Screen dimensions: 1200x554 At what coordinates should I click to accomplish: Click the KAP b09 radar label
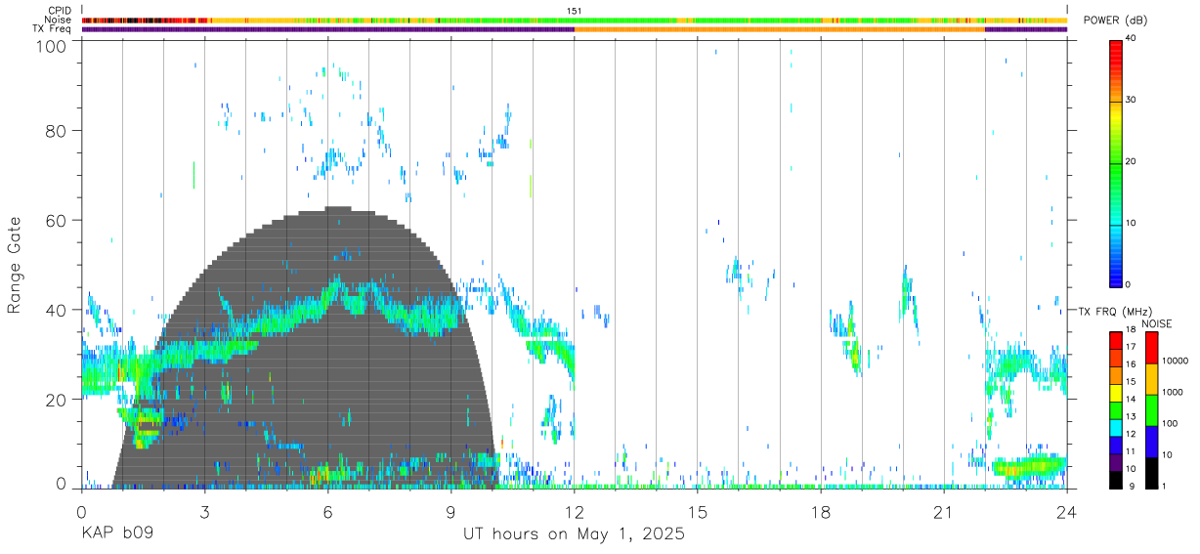click(117, 533)
